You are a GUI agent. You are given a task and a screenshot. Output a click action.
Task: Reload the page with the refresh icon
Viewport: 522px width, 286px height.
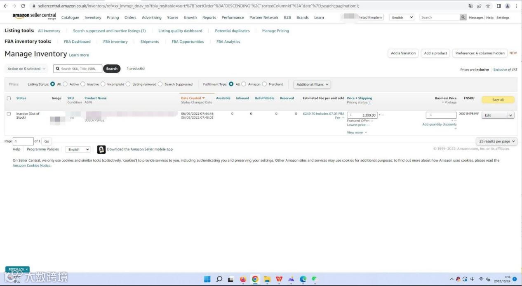coord(23,6)
